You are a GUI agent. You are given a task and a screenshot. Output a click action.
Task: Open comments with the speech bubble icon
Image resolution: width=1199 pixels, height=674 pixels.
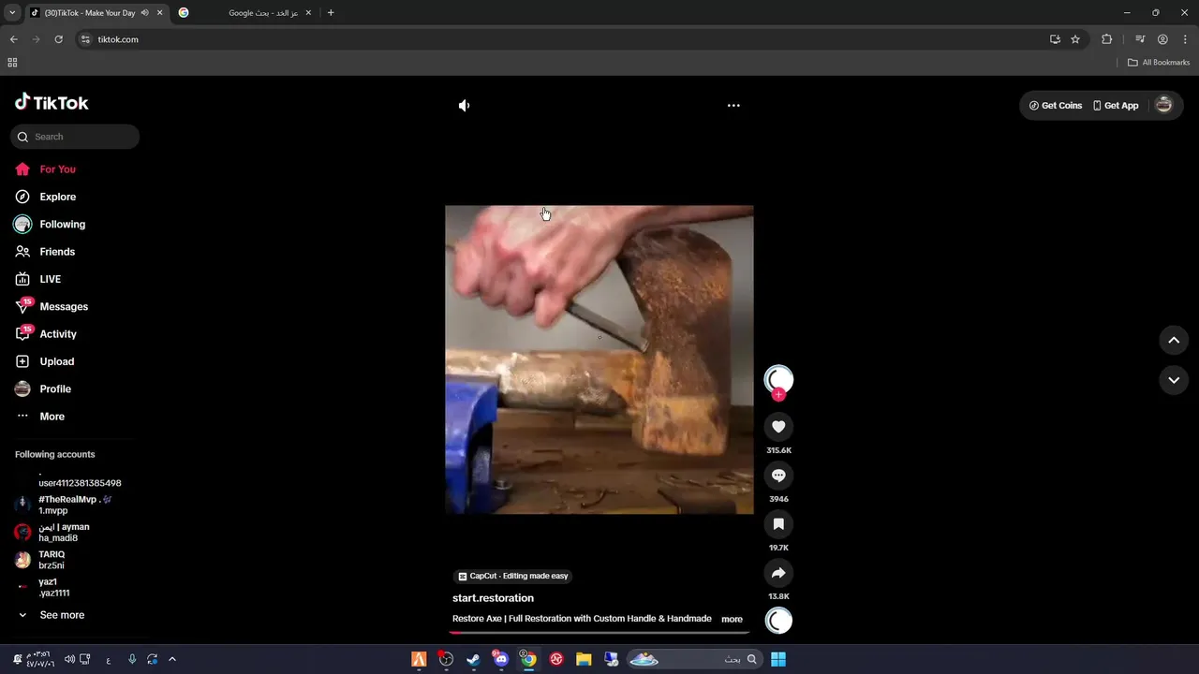[778, 476]
